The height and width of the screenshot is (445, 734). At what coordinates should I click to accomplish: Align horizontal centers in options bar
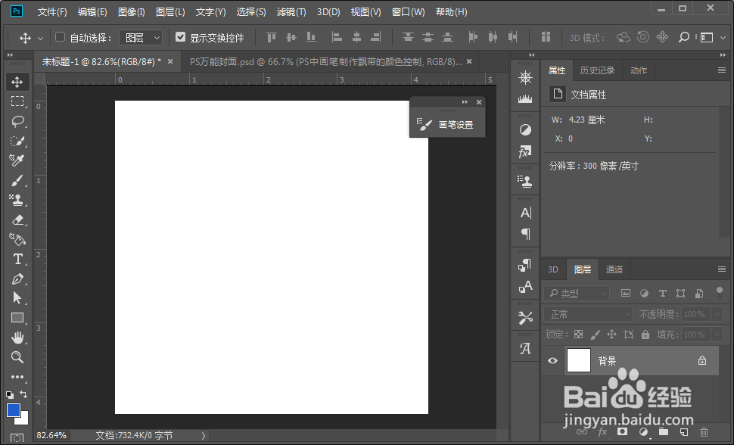click(x=356, y=37)
